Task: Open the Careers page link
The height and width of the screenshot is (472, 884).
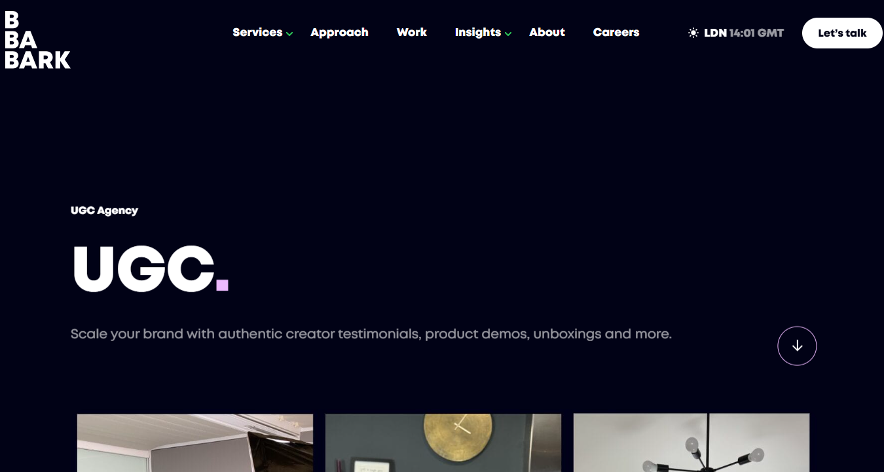Action: click(x=616, y=32)
